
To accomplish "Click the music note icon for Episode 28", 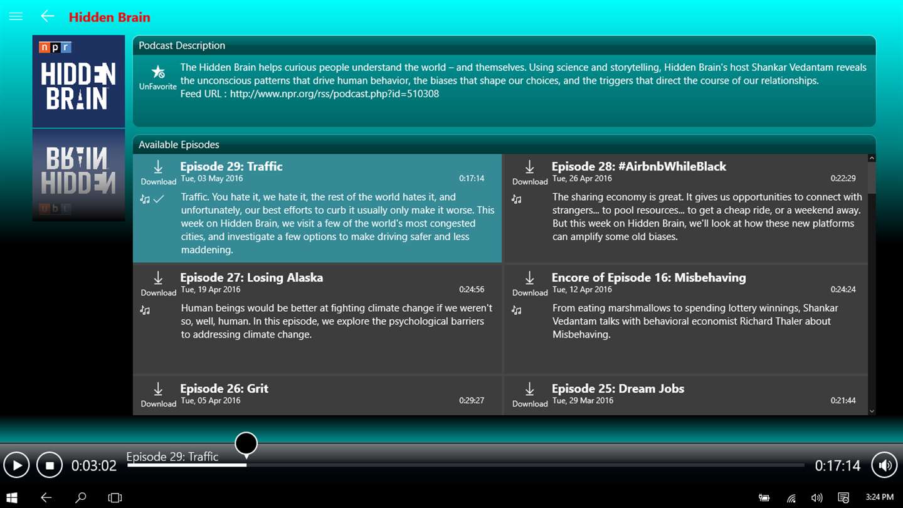I will point(516,199).
